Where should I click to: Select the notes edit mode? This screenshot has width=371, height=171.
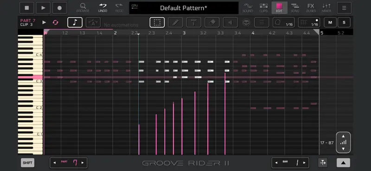pos(75,22)
